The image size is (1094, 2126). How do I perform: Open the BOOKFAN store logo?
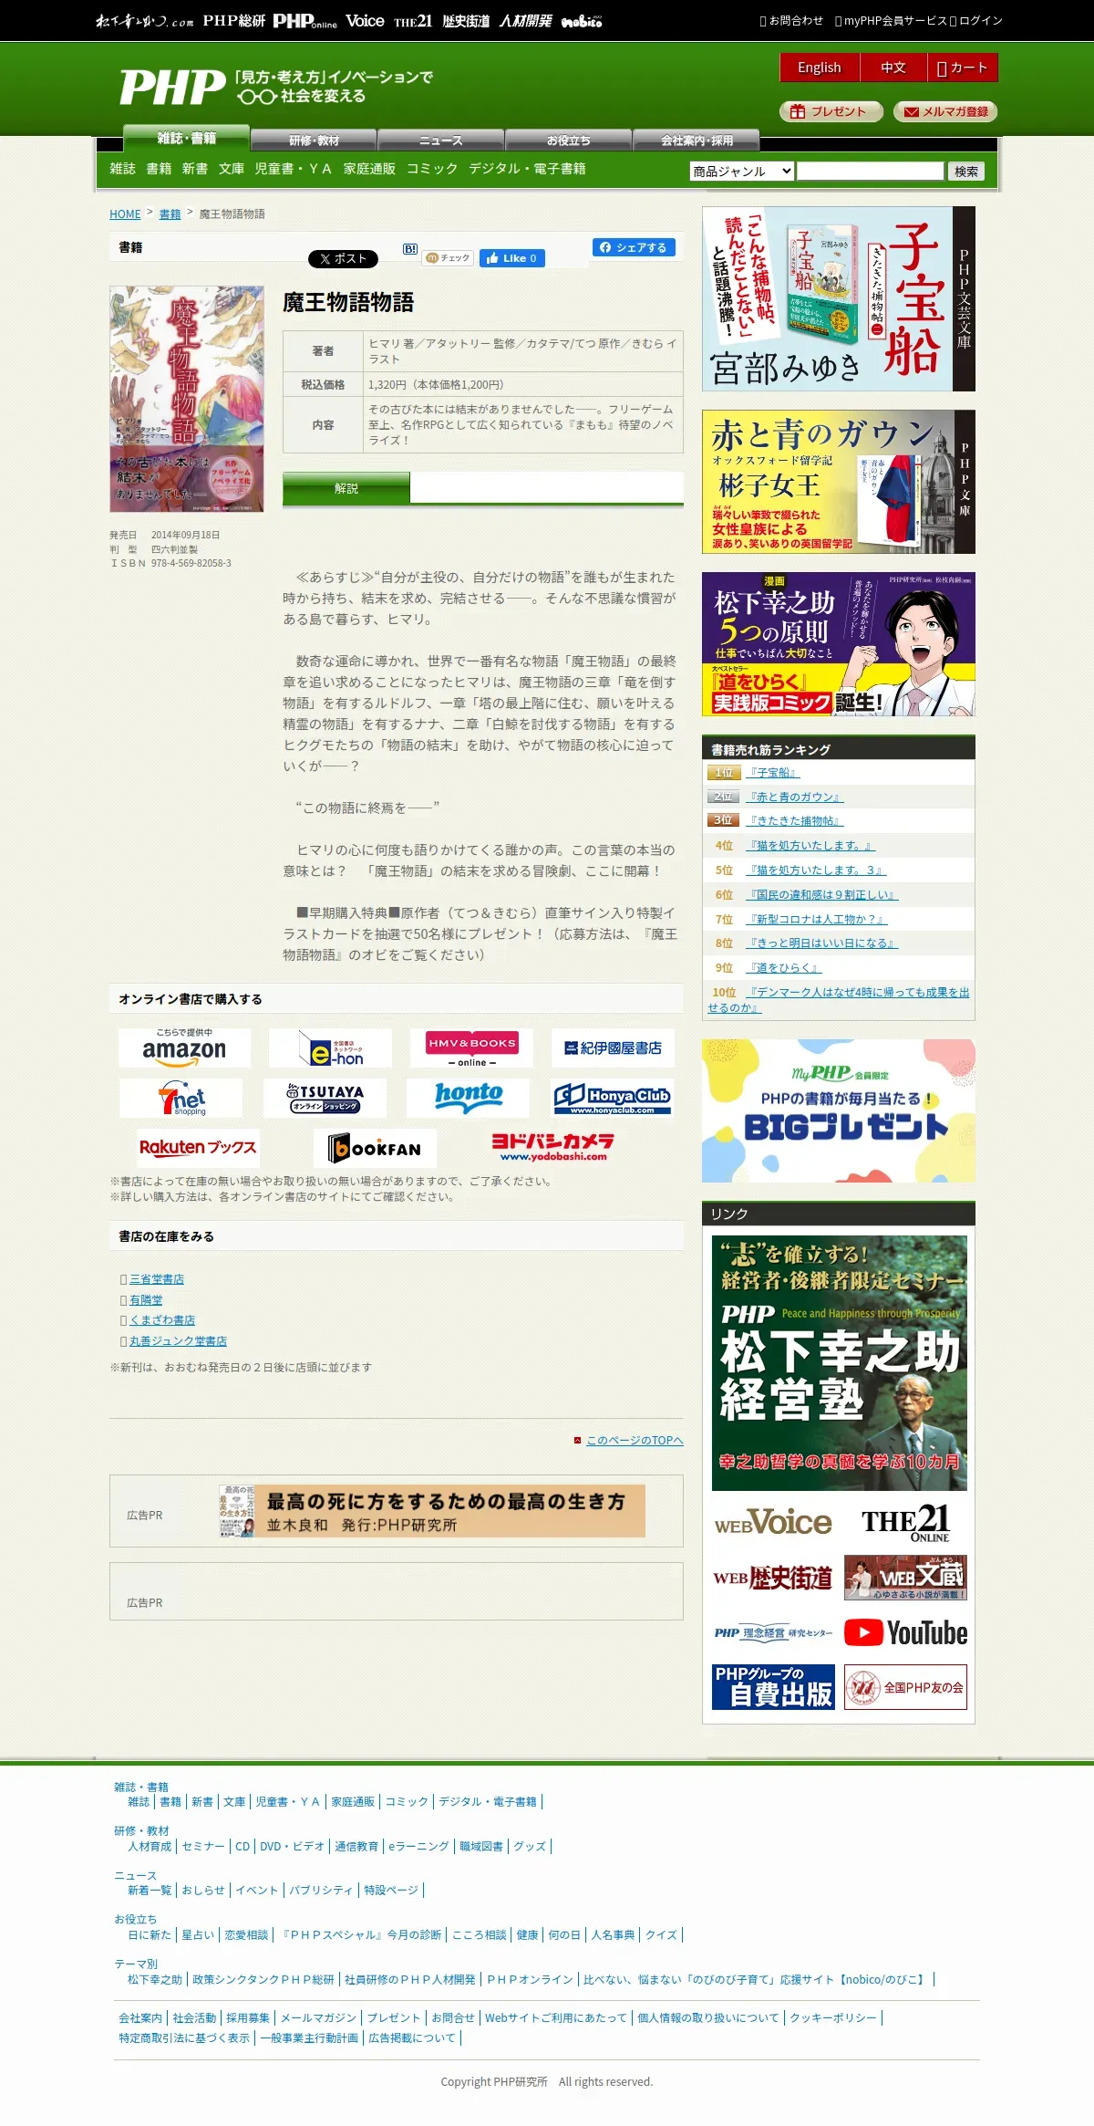(375, 1148)
